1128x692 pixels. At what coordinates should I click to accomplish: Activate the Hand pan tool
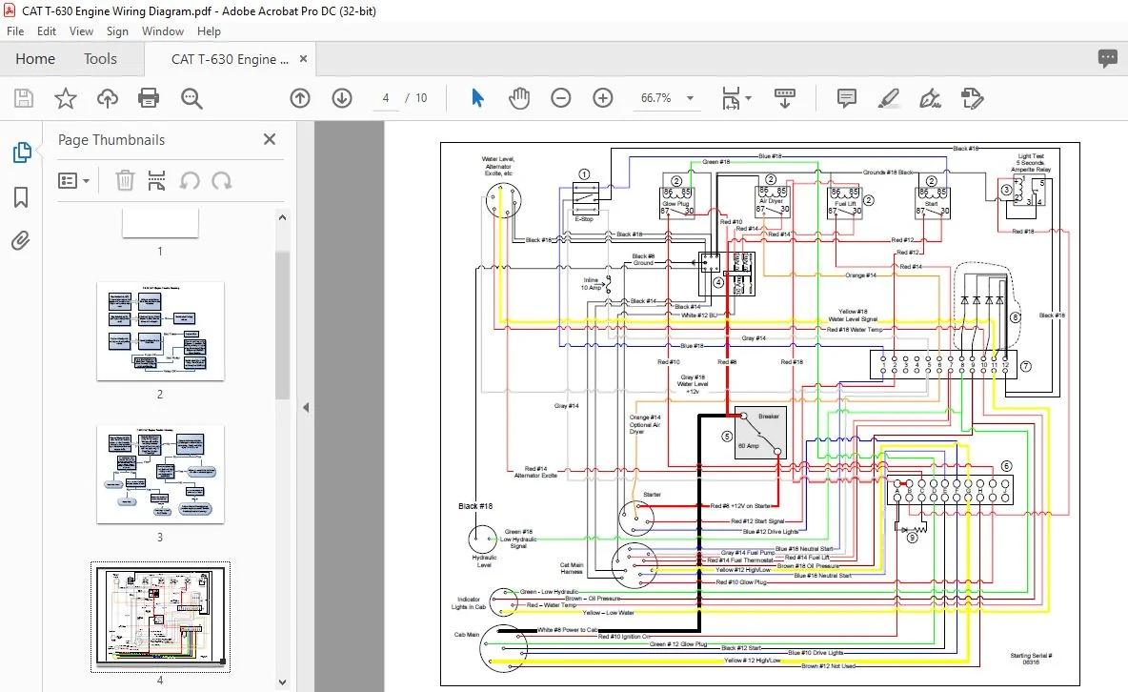click(518, 98)
